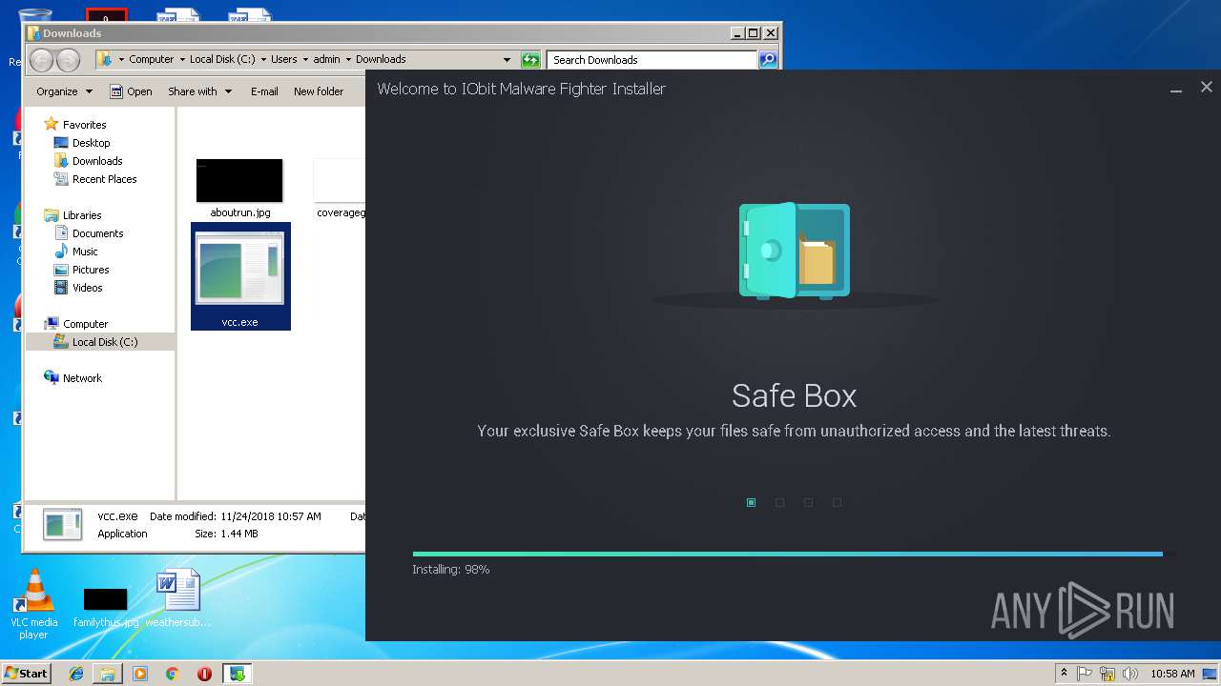Open the Share with dropdown
The height and width of the screenshot is (686, 1221).
[199, 91]
